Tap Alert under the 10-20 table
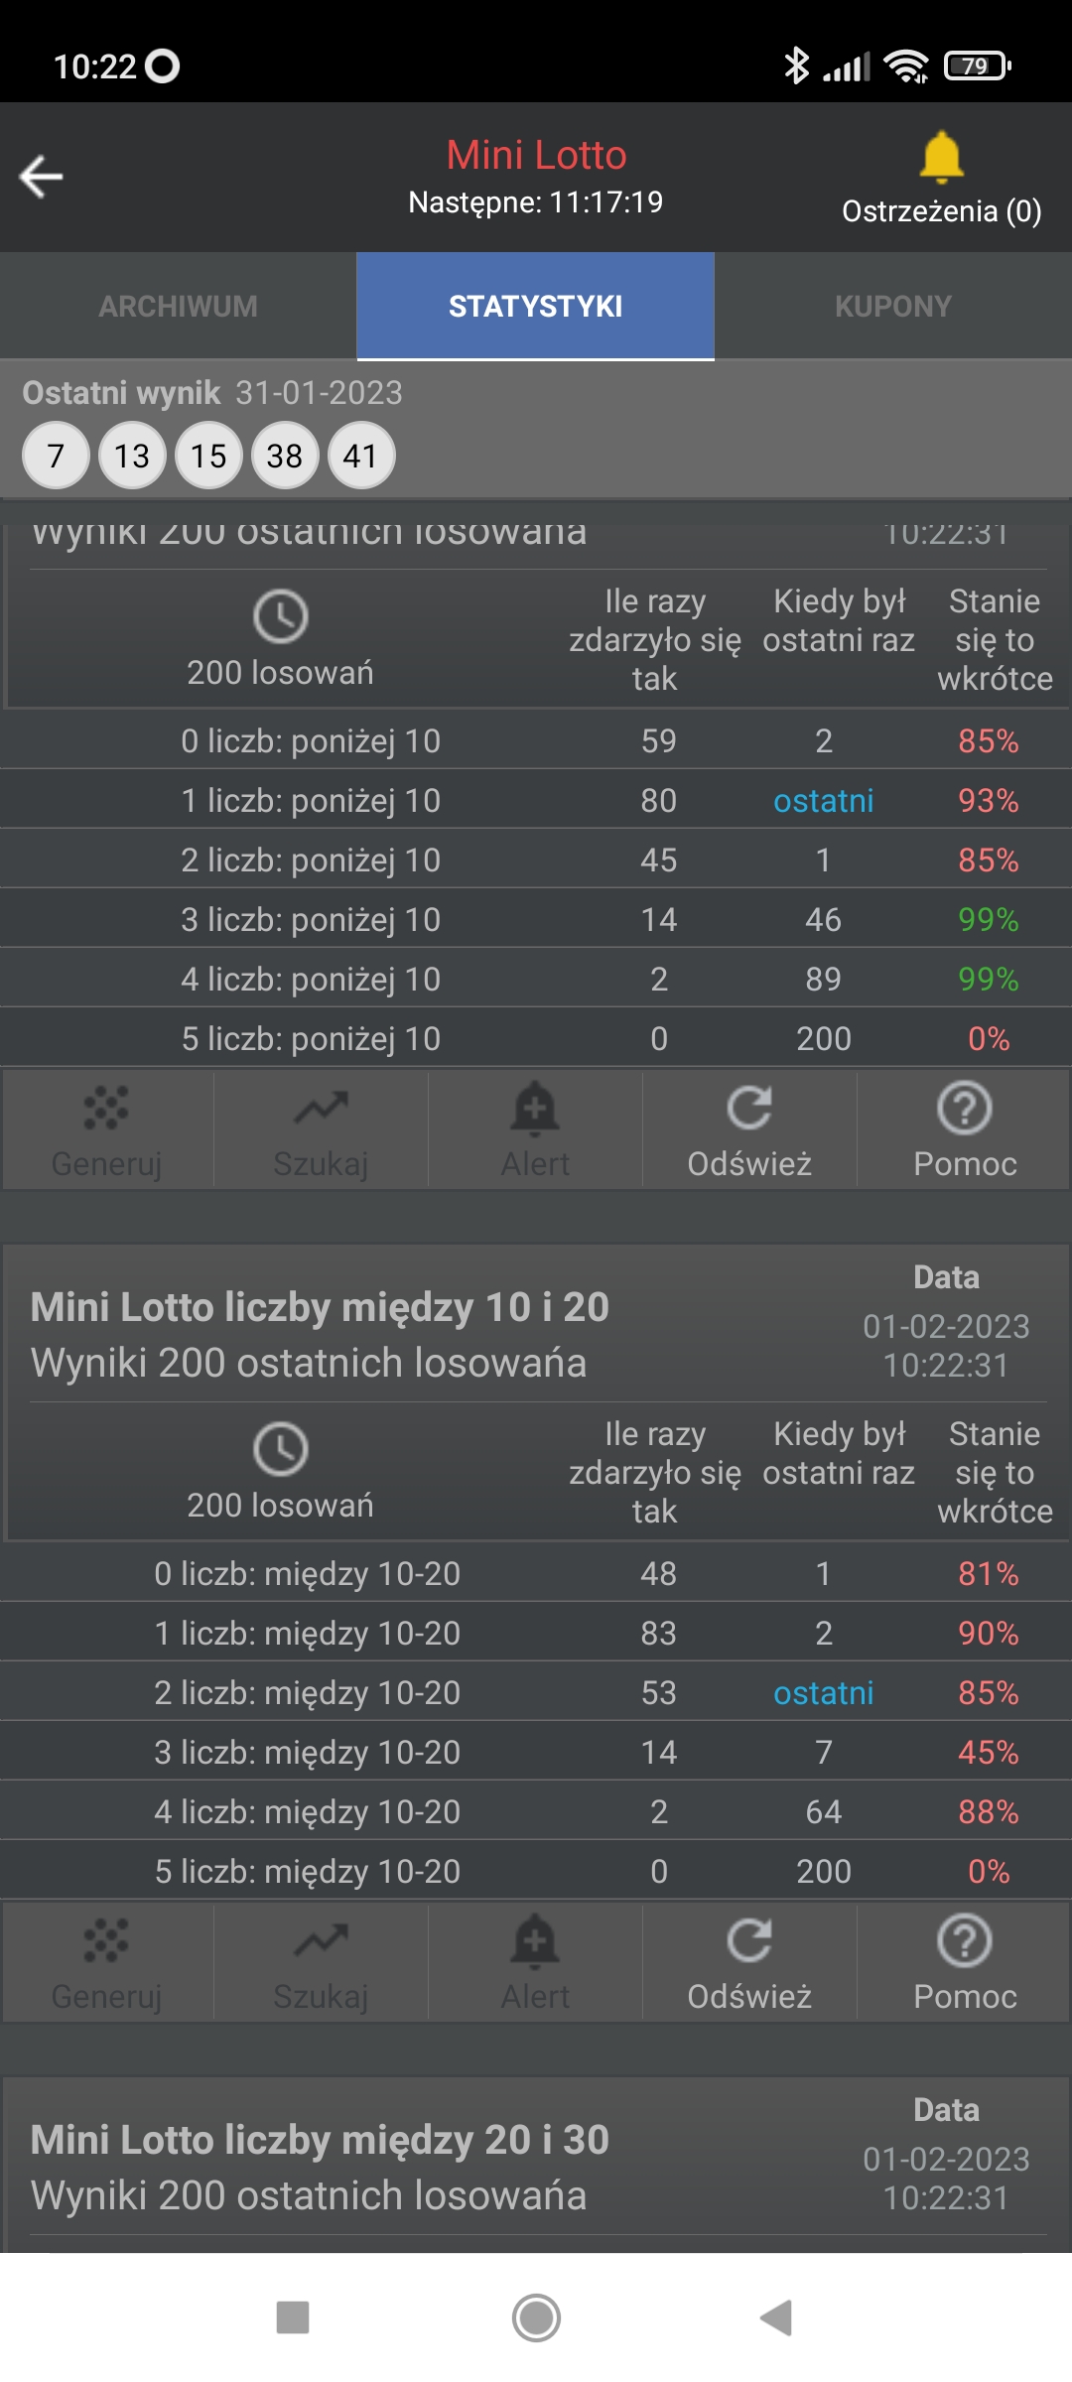Screen dimensions: 1072x2382 coord(535,1962)
